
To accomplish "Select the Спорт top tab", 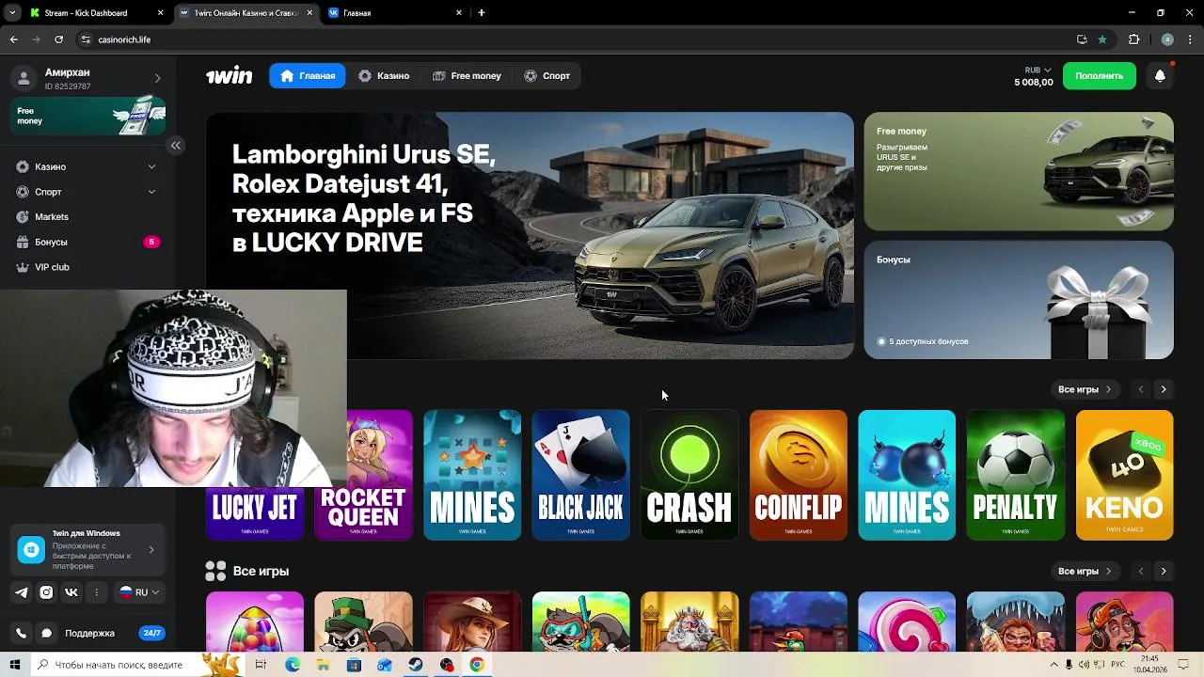I will coord(547,76).
